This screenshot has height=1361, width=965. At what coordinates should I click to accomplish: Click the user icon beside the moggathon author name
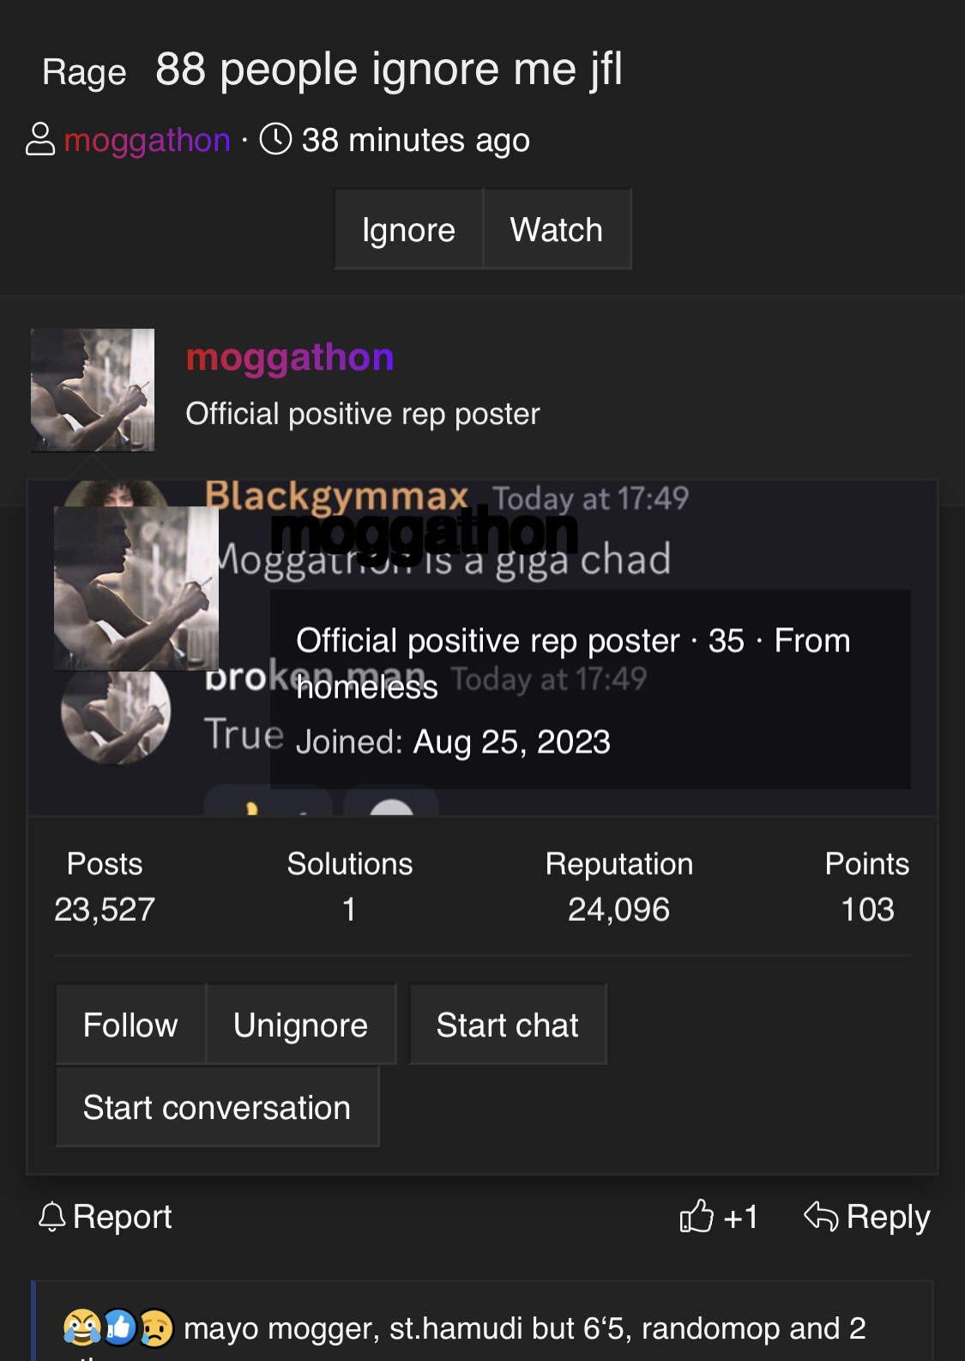tap(40, 139)
